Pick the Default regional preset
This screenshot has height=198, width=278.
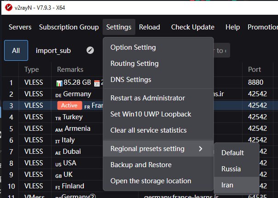coord(237,153)
